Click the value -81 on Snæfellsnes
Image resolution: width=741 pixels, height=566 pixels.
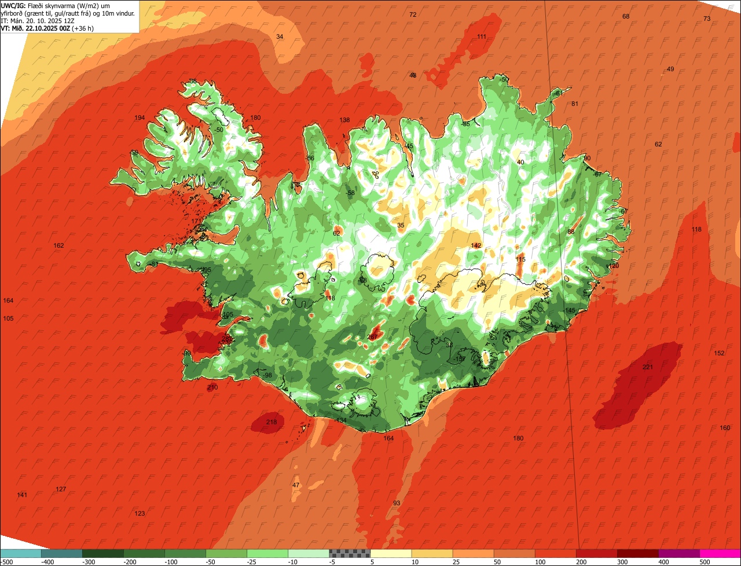pos(153,264)
